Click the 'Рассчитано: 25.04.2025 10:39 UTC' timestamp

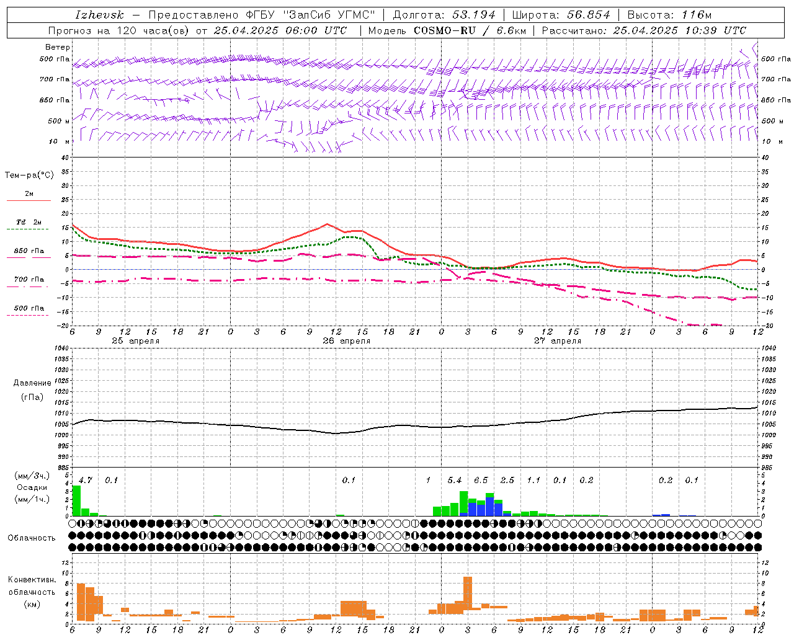pos(644,30)
